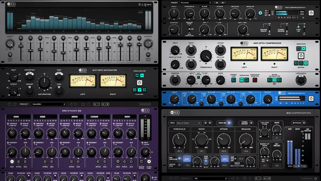
Task: Click the Threshold knob on MIA Compressor One
Action: point(179,140)
